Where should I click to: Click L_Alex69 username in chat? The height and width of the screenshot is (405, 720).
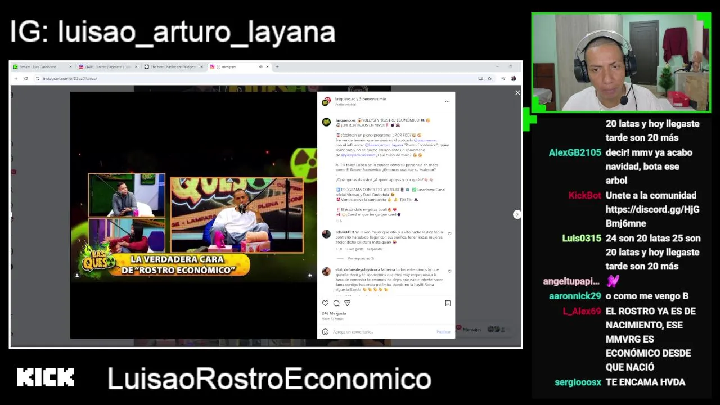582,311
